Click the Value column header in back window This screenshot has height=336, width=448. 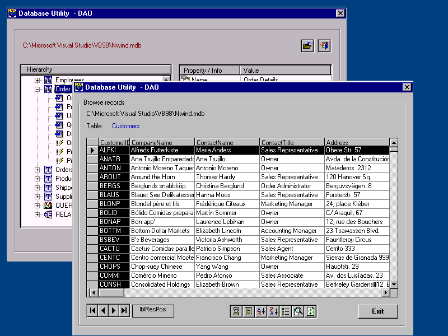click(x=286, y=71)
